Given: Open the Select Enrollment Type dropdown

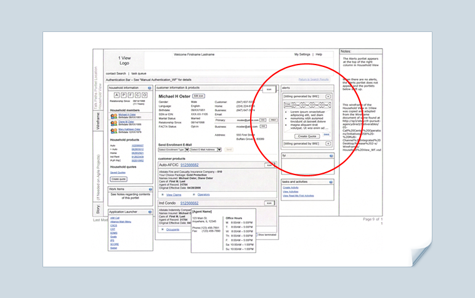Looking at the screenshot, I should coord(173,149).
